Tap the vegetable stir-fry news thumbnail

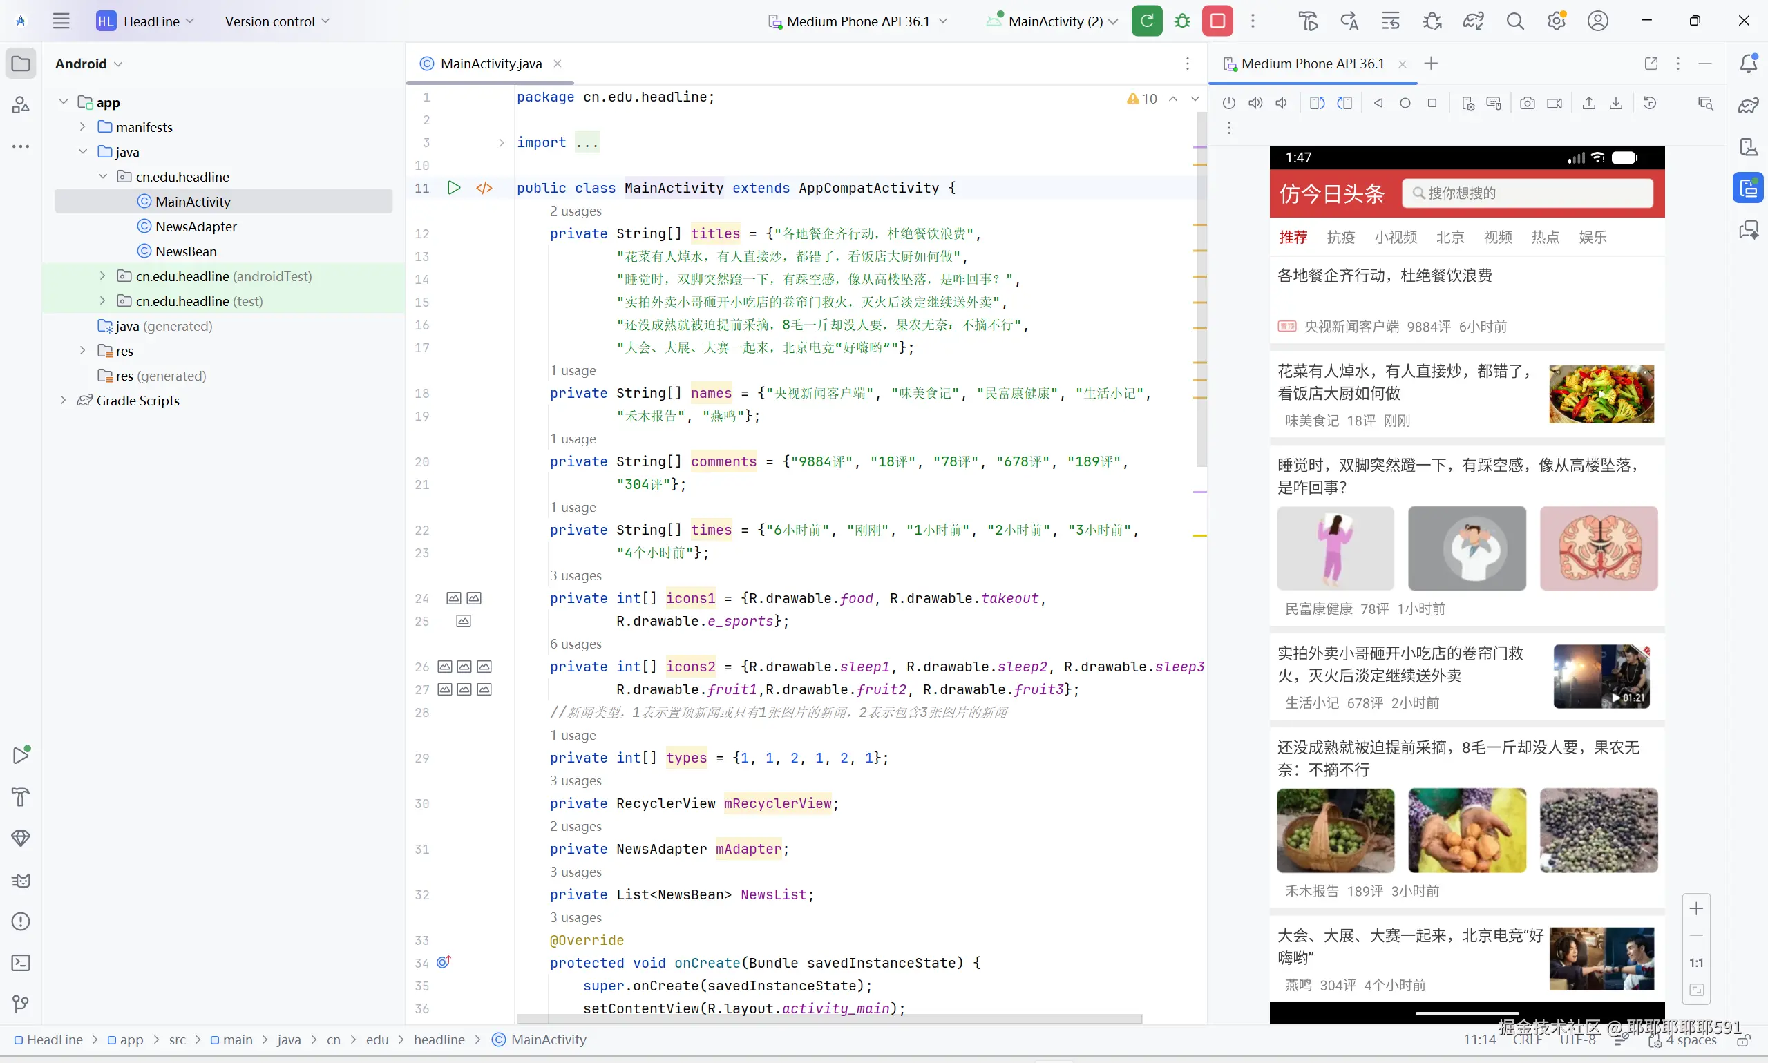coord(1601,394)
